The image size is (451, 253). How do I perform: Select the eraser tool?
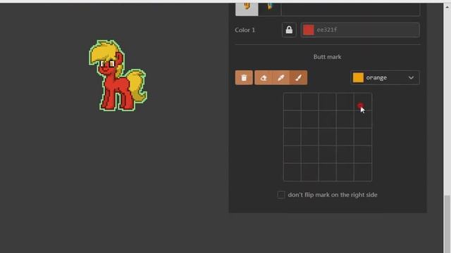pos(263,78)
